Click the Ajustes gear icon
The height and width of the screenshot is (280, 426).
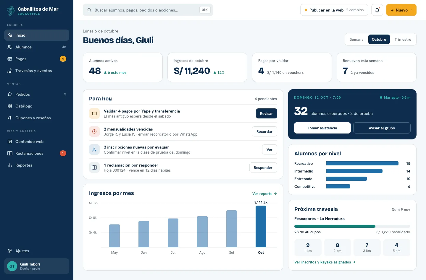(10, 251)
